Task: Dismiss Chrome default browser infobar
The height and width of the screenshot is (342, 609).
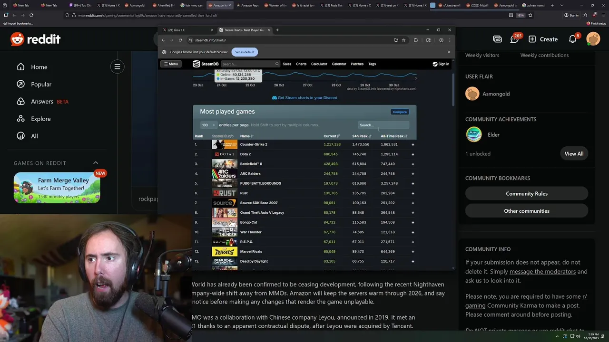Action: tap(449, 52)
